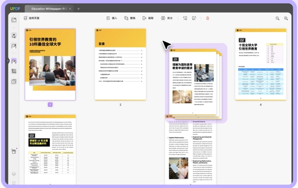The height and width of the screenshot is (188, 298).
Task: Rotate pages counterclockwise using toolbar icon
Action: [185, 18]
